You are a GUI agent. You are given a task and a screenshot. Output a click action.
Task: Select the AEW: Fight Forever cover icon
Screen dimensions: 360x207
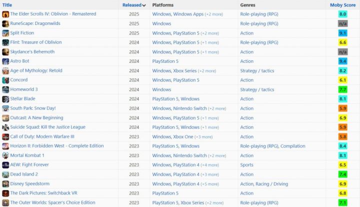[5, 165]
